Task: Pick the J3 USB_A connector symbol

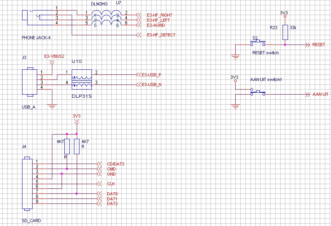Action: tap(29, 81)
